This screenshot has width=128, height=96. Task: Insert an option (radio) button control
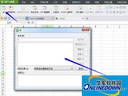point(118,7)
